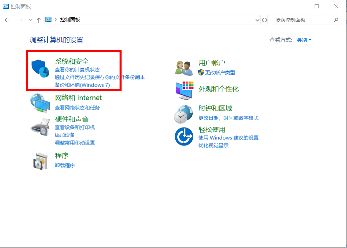The height and width of the screenshot is (248, 347).
Task: Expand the address bar history dropdown
Action: [x=257, y=20]
